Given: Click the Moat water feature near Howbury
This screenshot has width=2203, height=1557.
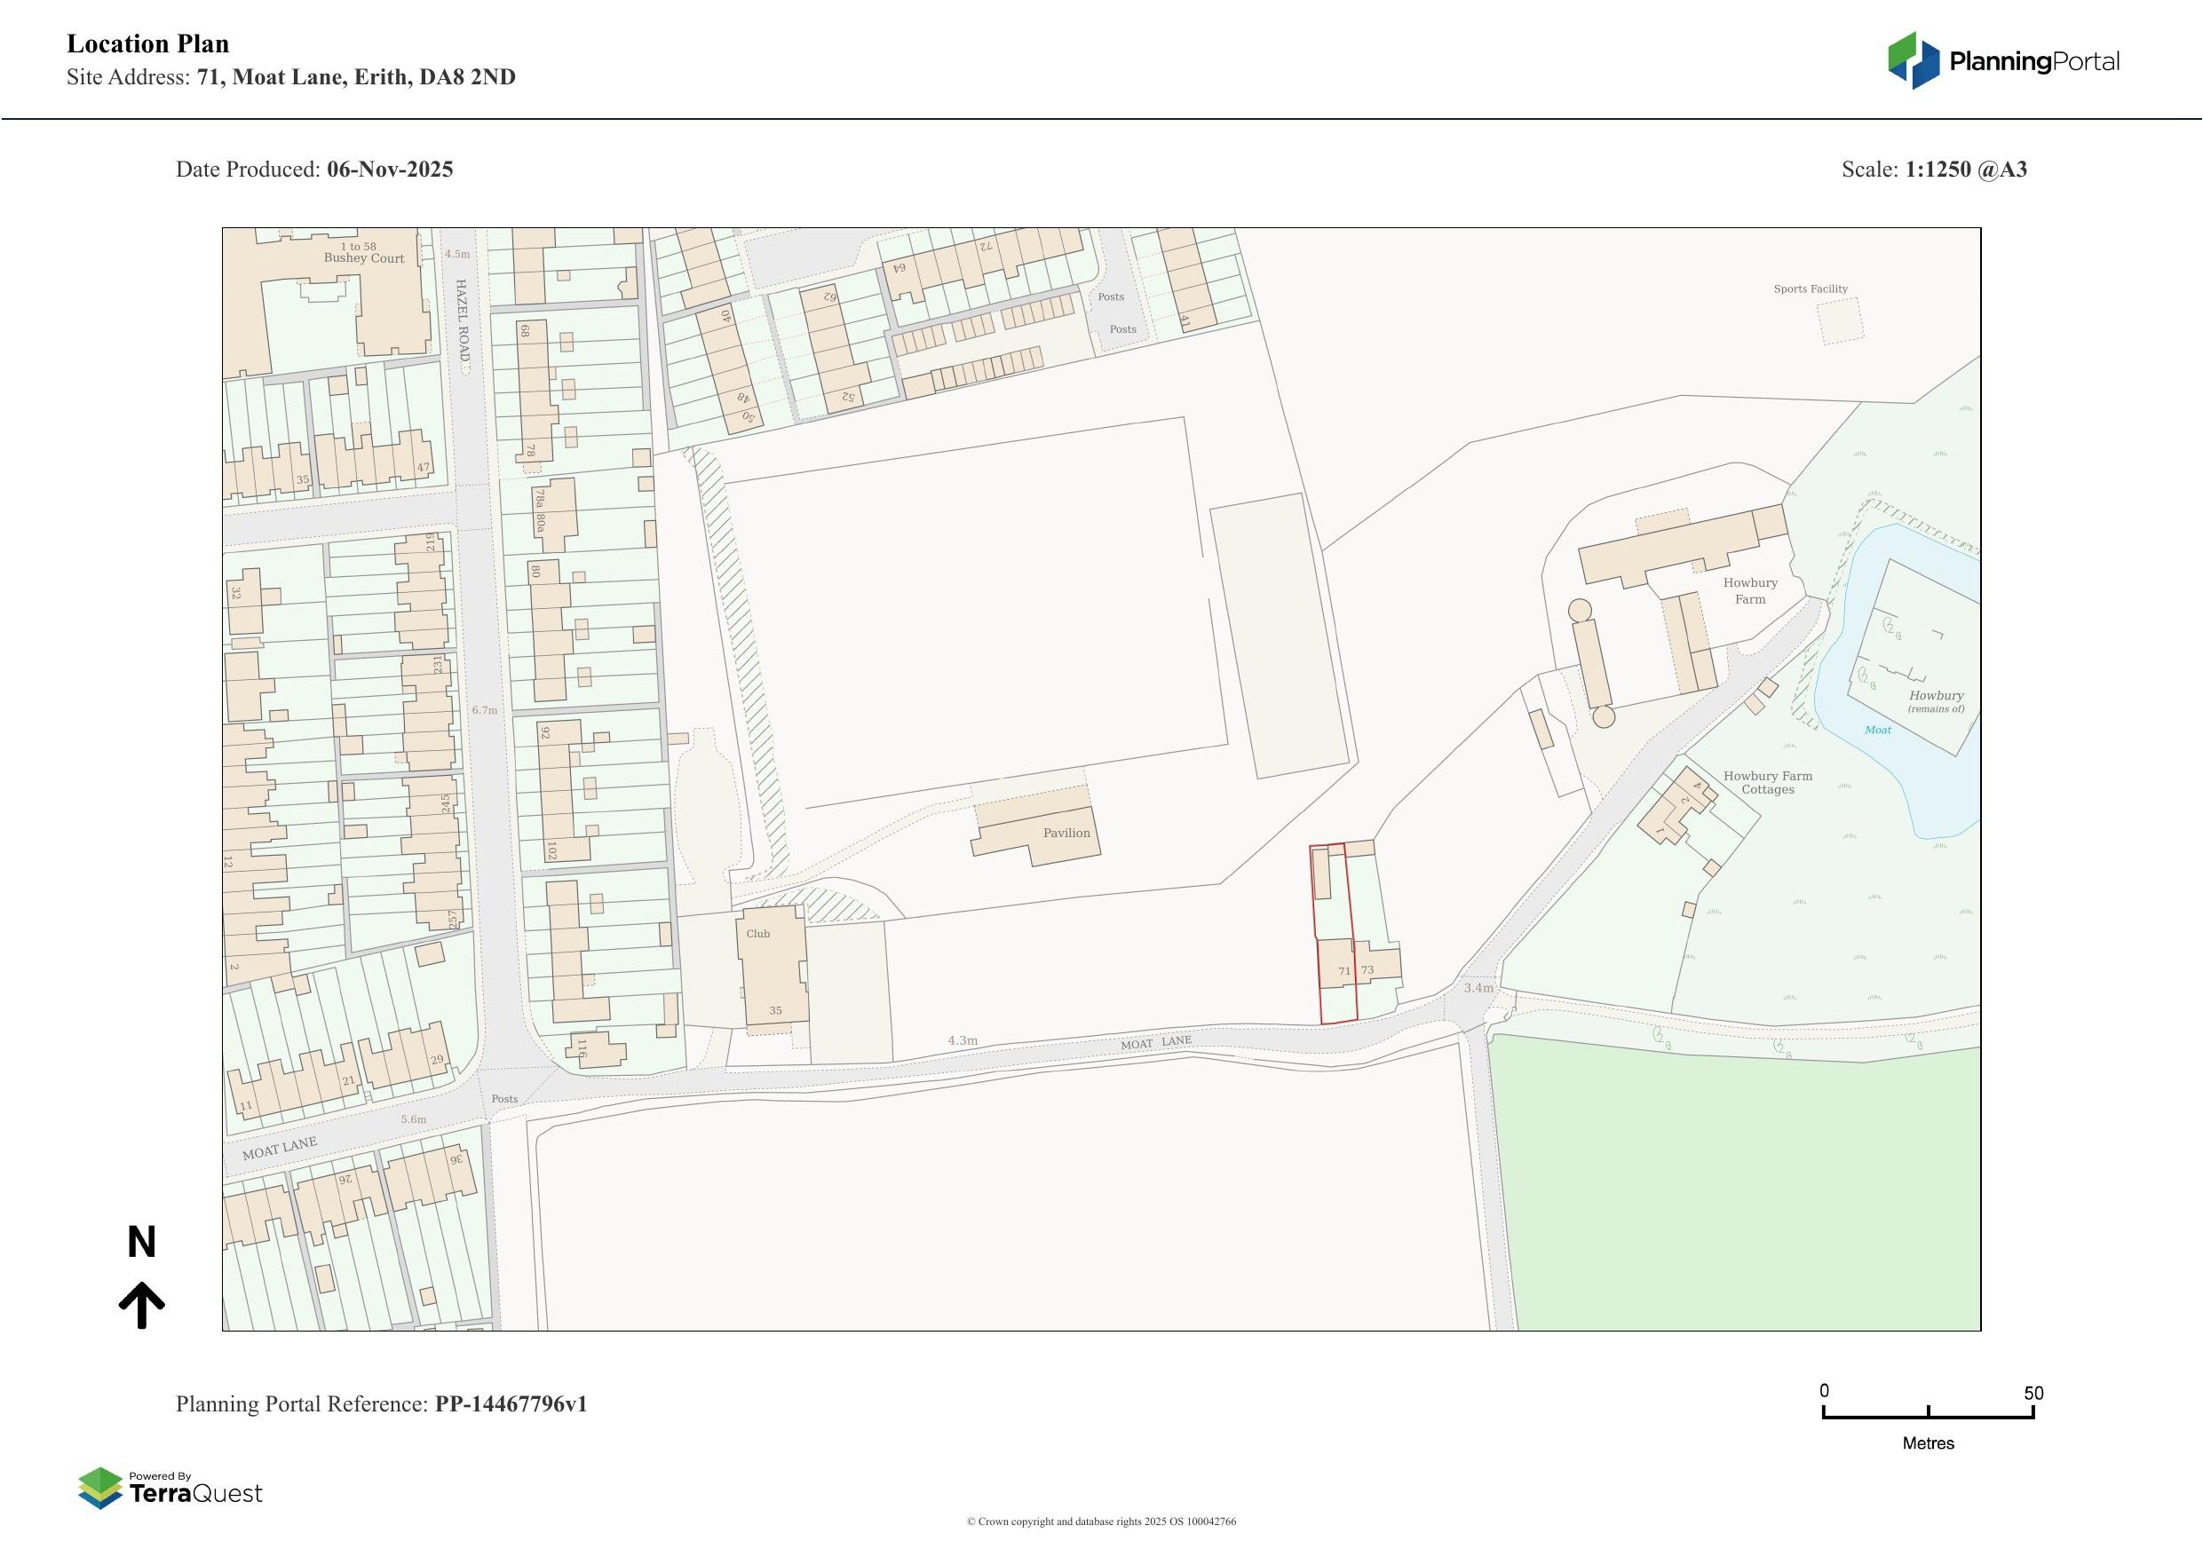Looking at the screenshot, I should click(x=1878, y=730).
